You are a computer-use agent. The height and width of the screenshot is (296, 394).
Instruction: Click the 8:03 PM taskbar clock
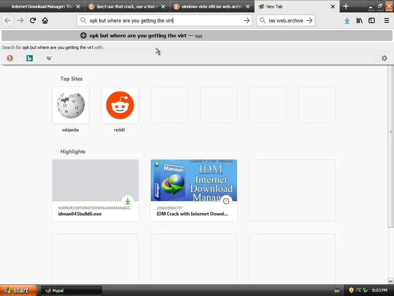(x=379, y=290)
